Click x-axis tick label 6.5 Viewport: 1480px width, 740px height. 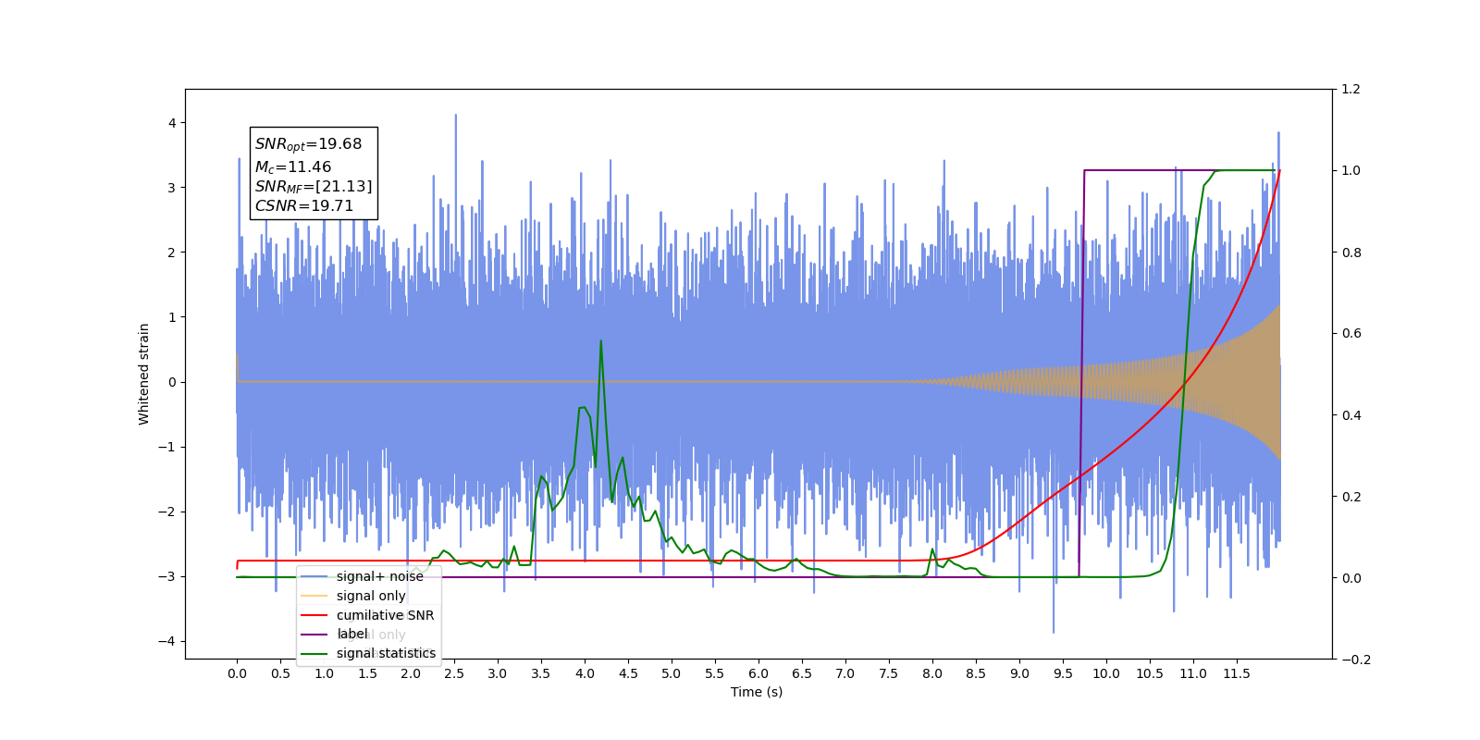pyautogui.click(x=802, y=673)
